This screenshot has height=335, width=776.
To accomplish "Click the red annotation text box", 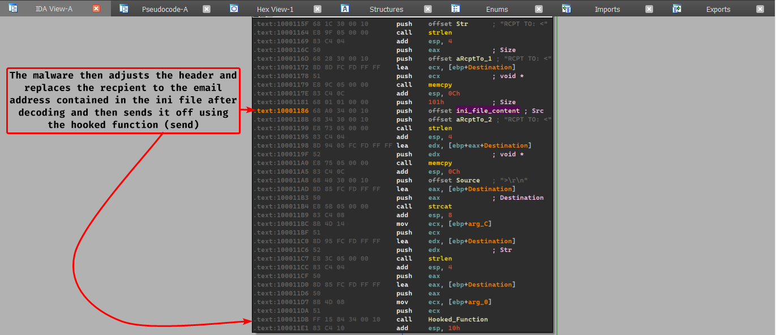I will [123, 101].
